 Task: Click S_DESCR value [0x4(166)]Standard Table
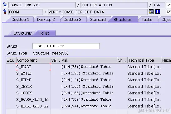click(87, 86)
